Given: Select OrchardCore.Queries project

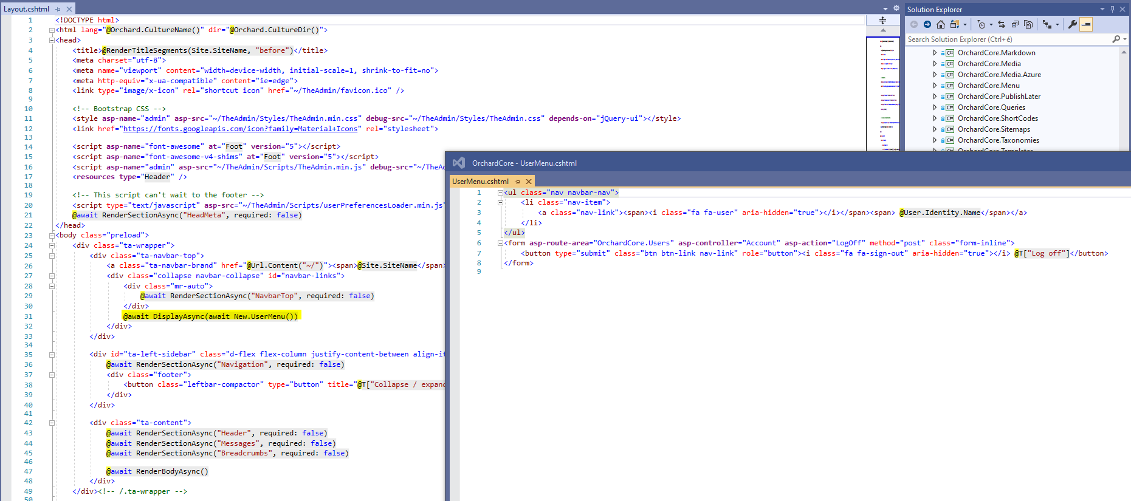Looking at the screenshot, I should [x=991, y=107].
